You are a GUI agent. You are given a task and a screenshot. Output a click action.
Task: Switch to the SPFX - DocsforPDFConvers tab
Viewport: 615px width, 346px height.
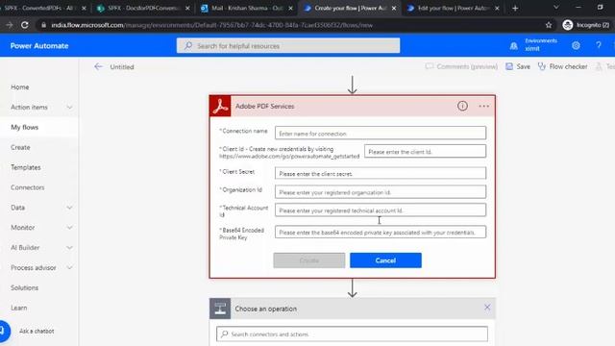[143, 8]
